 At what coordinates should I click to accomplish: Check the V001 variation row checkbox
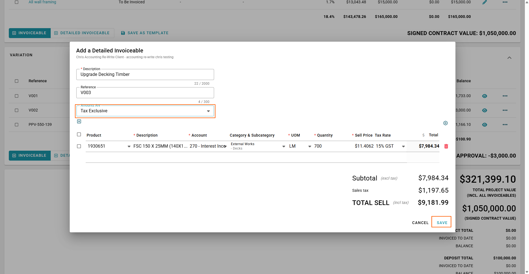[17, 96]
